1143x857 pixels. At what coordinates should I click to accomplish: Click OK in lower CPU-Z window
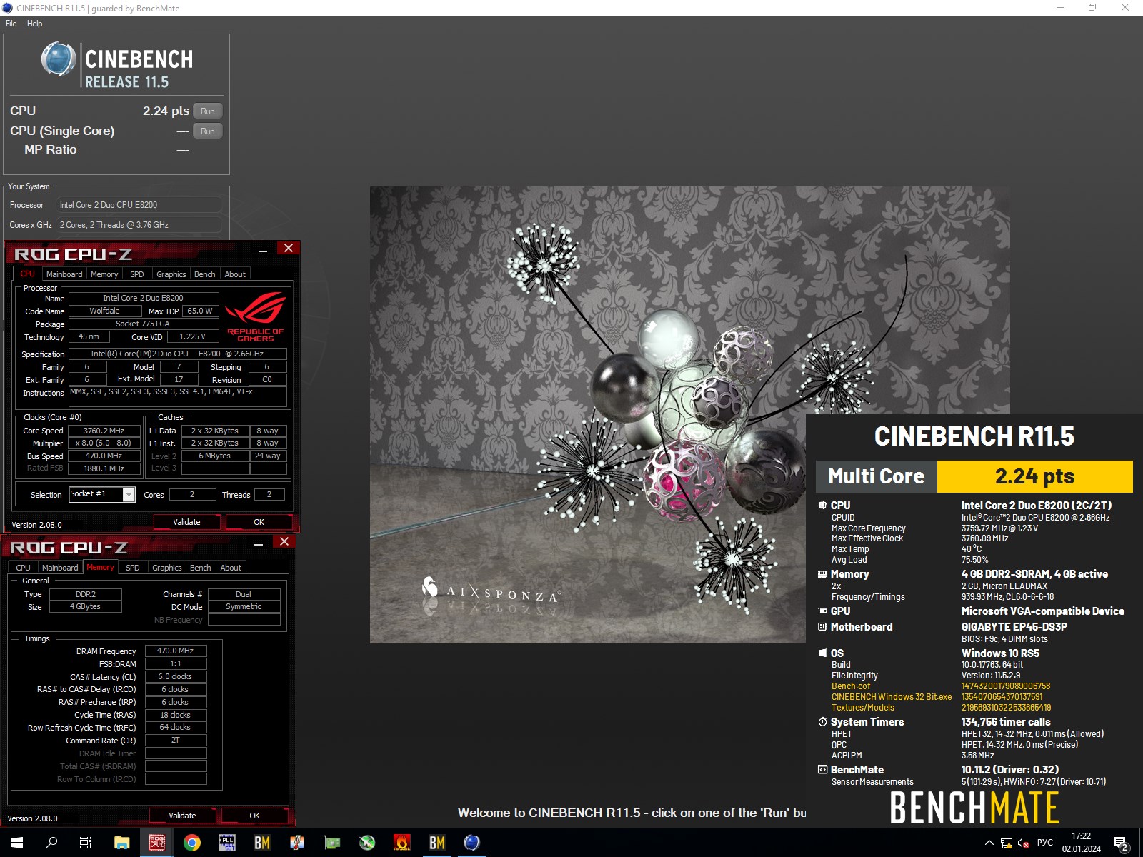255,816
